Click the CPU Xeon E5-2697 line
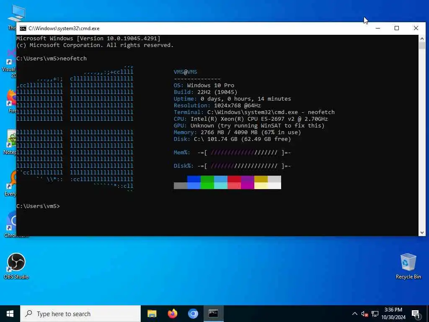This screenshot has width=429, height=322. click(251, 119)
